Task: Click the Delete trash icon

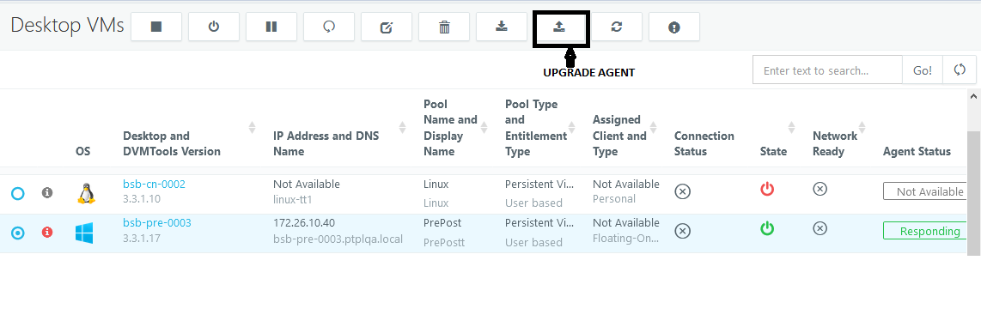Action: 444,27
